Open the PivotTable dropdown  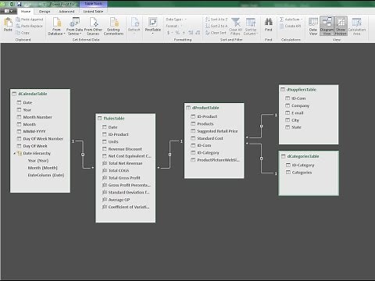[x=153, y=26]
